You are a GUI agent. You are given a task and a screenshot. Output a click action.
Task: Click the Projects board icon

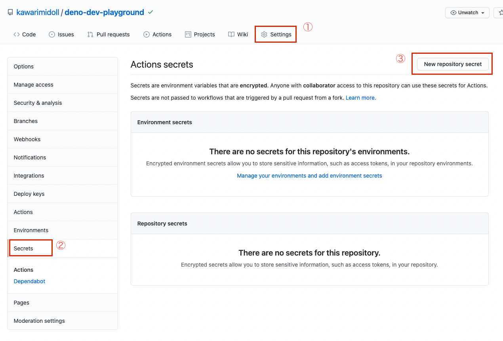click(x=188, y=34)
